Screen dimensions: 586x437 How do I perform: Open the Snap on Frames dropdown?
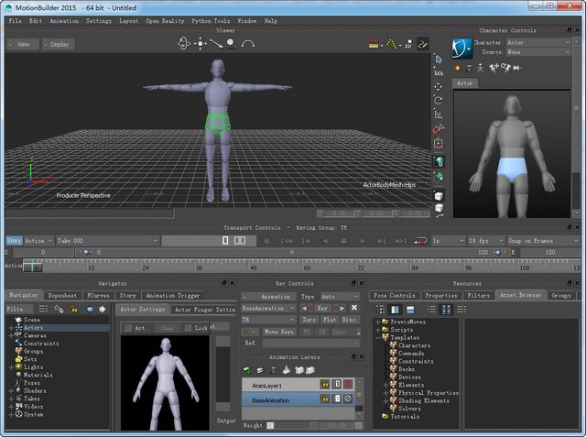[543, 241]
